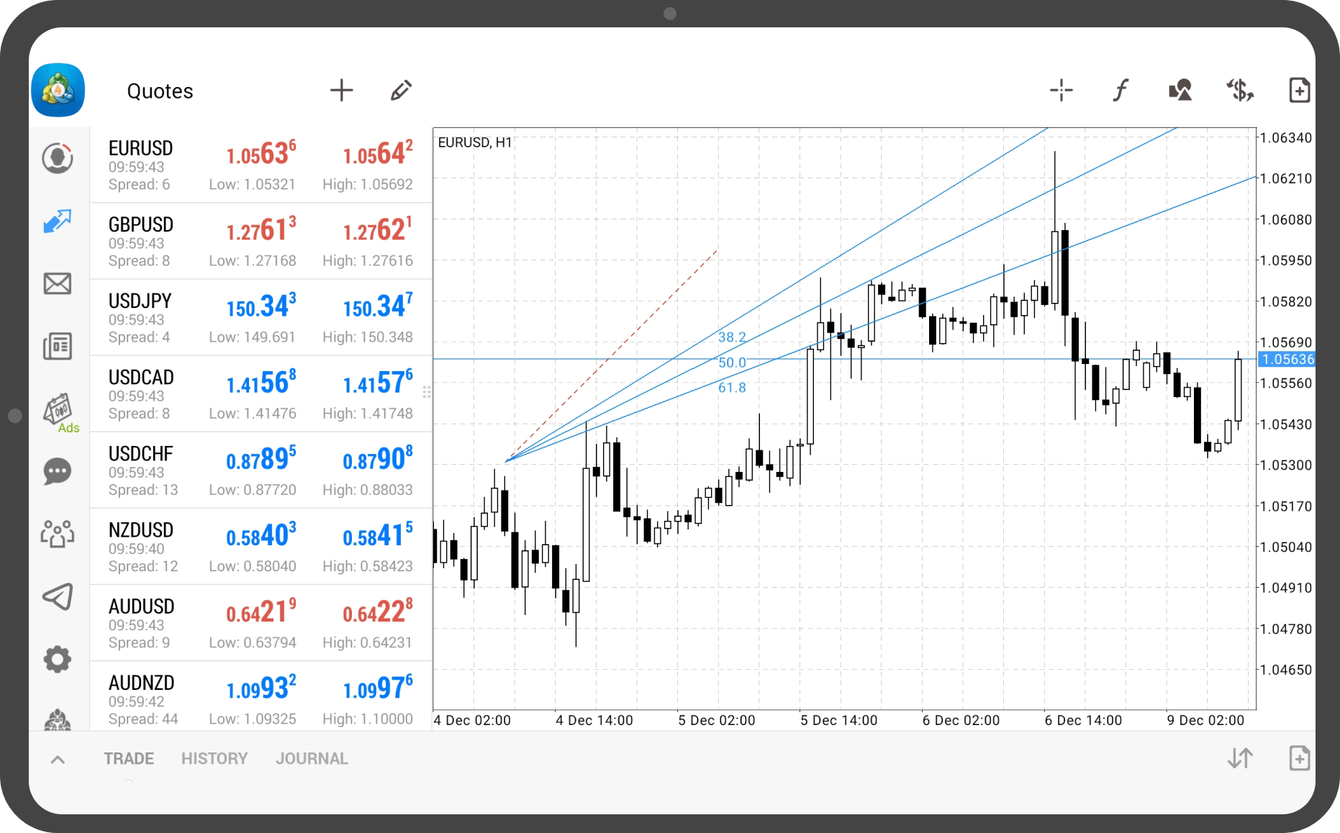Select the GBPUSD quote row

[261, 242]
